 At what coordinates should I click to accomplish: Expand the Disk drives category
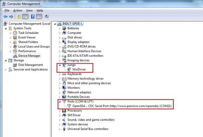point(60,38)
